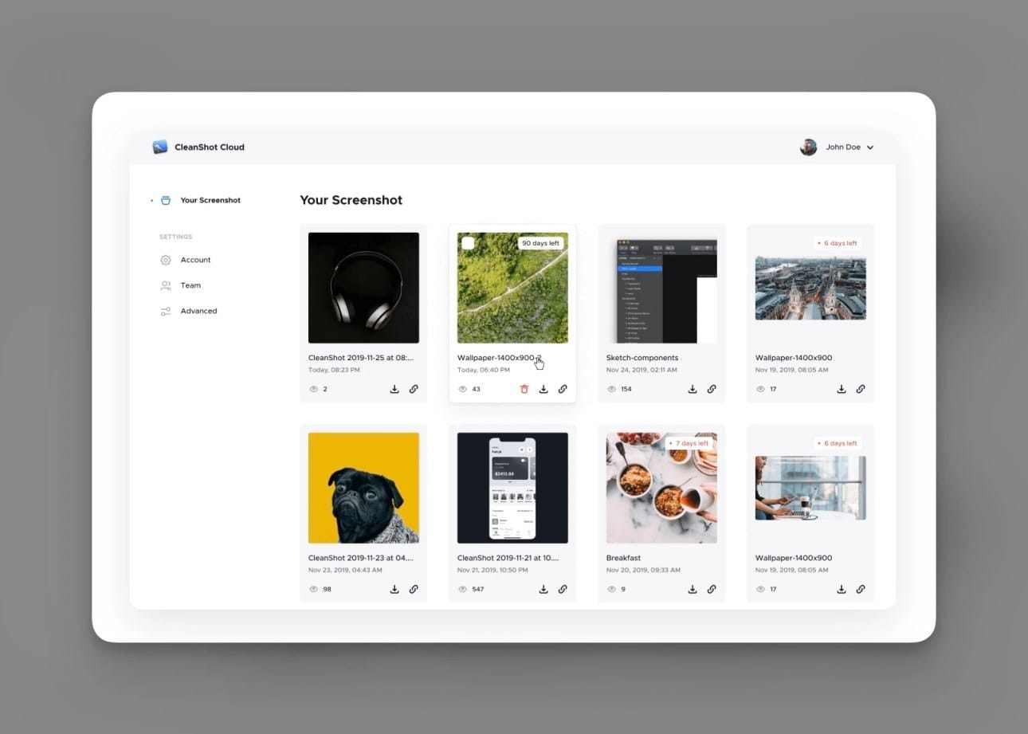Open the headphones screenshot thumbnail
The image size is (1028, 734).
click(363, 288)
